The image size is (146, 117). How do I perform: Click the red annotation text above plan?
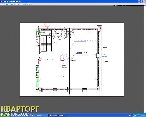48,25
